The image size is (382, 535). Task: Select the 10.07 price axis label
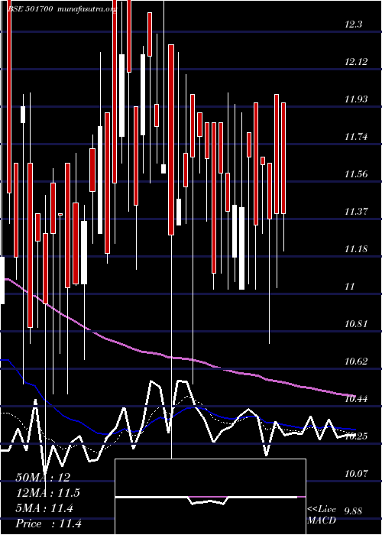[x=357, y=473]
